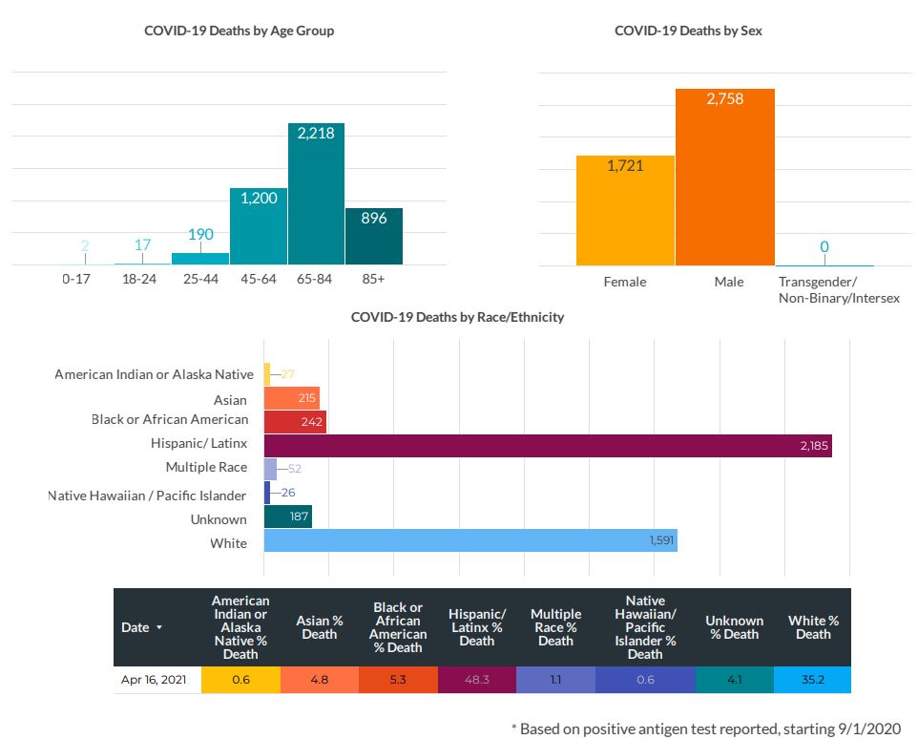Select the 85+ age group bar
Viewport: 918px width, 739px height.
pos(373,237)
